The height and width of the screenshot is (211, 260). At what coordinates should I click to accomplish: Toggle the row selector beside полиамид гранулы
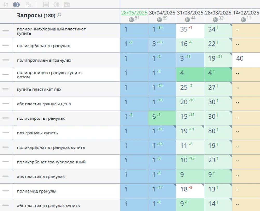pyautogui.click(x=6, y=190)
